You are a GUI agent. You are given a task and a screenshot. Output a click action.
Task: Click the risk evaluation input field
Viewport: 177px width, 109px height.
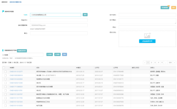tap(59, 20)
